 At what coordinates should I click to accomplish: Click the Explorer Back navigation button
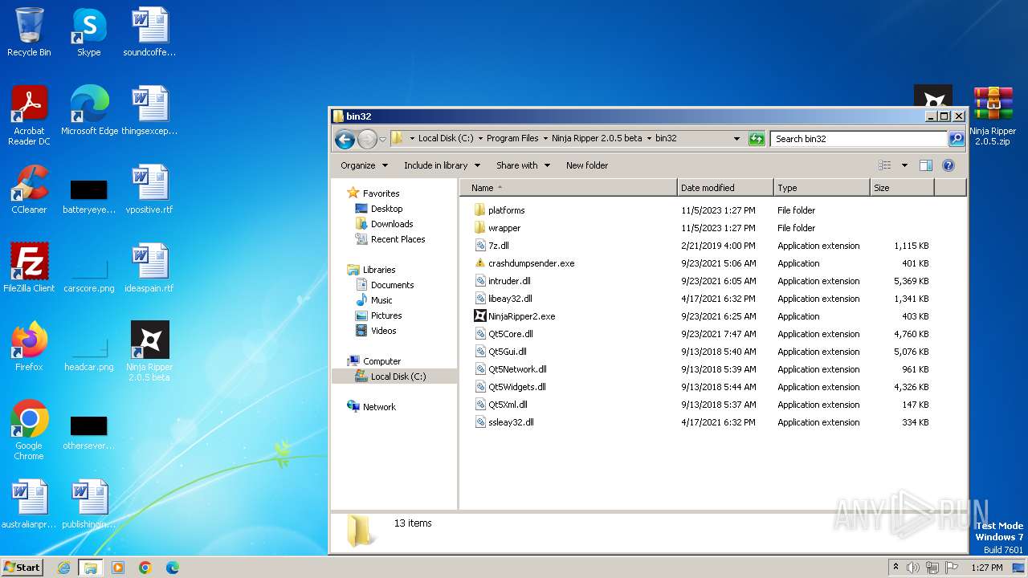pos(345,139)
